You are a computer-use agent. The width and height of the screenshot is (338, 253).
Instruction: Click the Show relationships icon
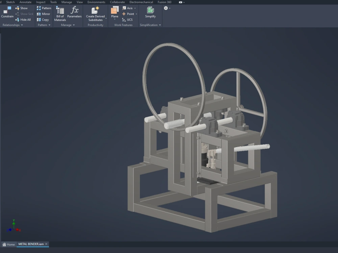point(17,8)
